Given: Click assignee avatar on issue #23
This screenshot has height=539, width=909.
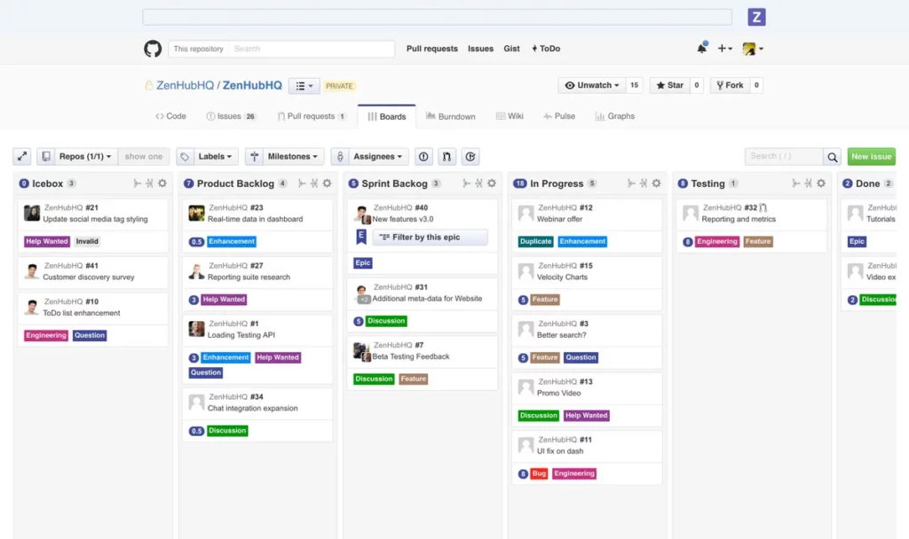Looking at the screenshot, I should (x=196, y=213).
